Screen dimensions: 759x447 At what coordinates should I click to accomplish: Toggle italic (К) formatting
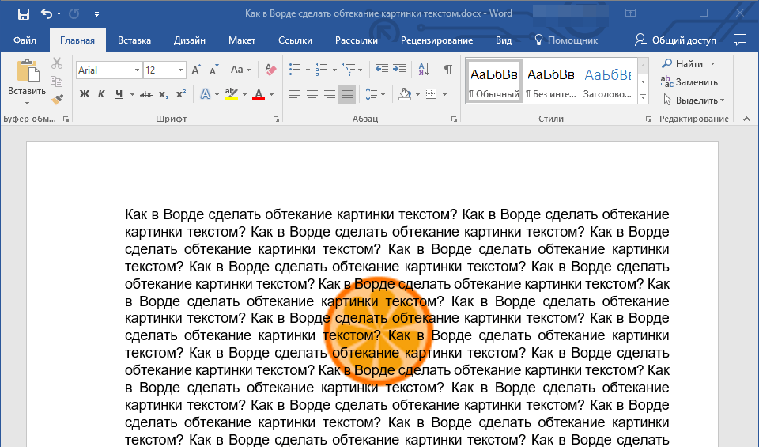coord(101,94)
